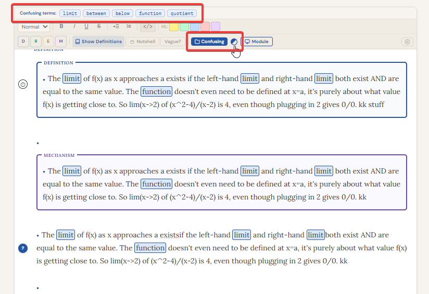Viewport: 429px width, 294px height.
Task: Insert a numbered list
Action: click(129, 26)
